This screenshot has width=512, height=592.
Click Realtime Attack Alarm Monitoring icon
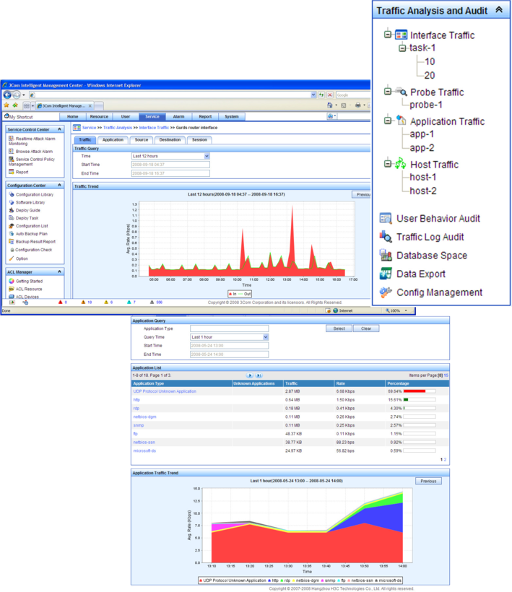pos(12,139)
